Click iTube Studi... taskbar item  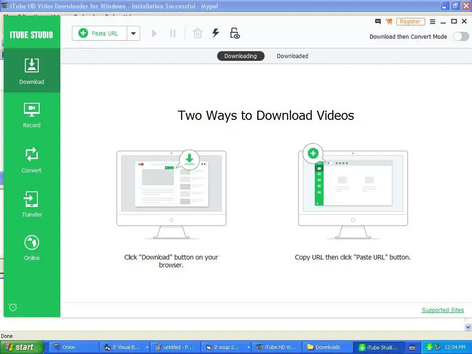pos(378,348)
